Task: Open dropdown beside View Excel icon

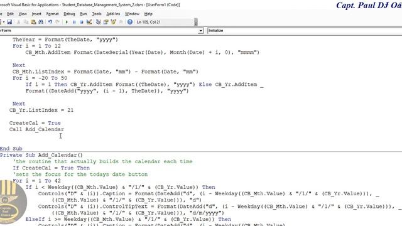Action: [4, 22]
